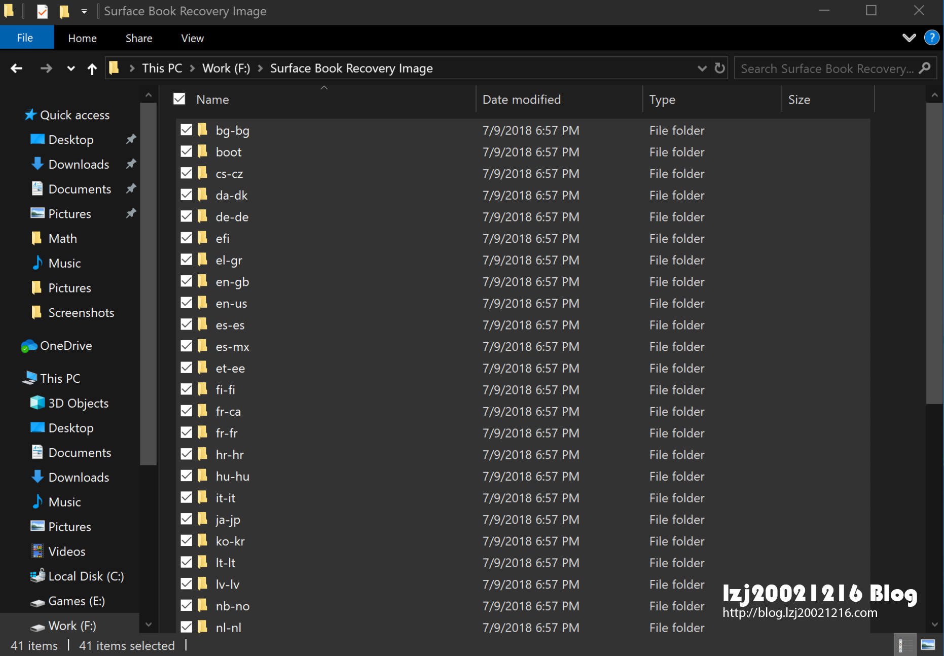Click the Forward navigation arrow
Viewport: 944px width, 656px height.
(x=46, y=68)
